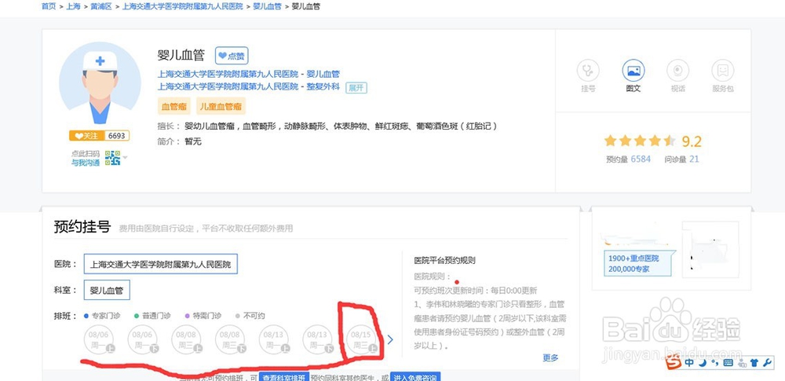Click the 特需门诊 legend item

coord(203,316)
